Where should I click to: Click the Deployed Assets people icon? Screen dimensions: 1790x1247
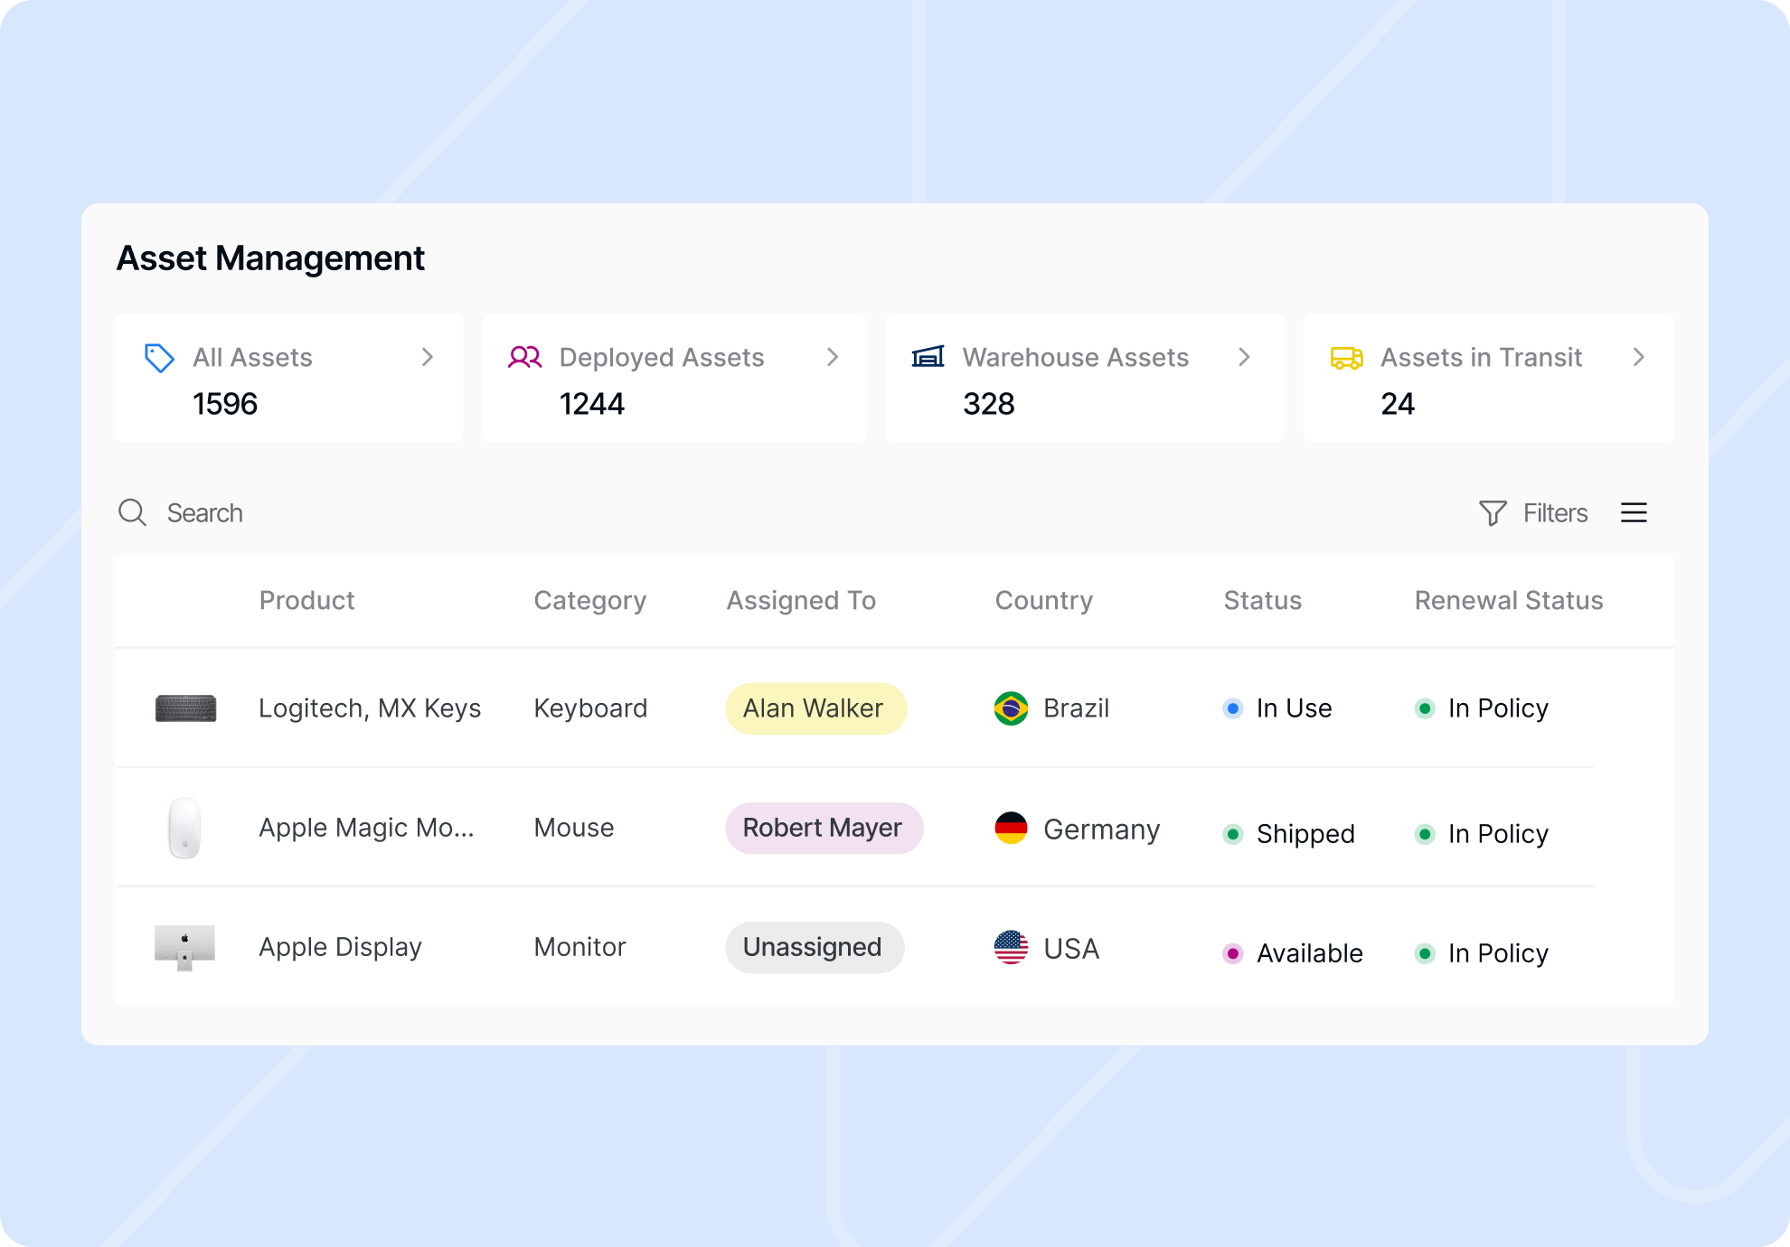pos(524,358)
